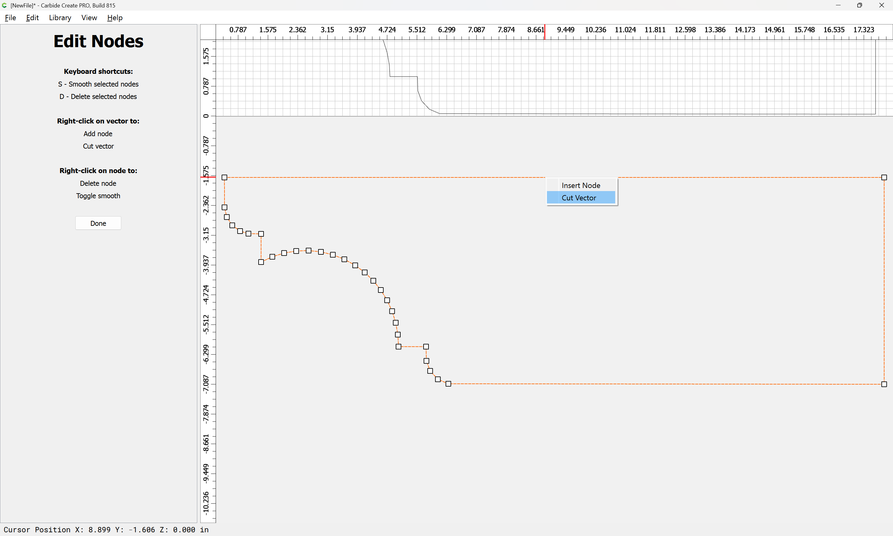The image size is (893, 536).
Task: Click the 'Cut vector' hint in left panel
Action: click(98, 146)
